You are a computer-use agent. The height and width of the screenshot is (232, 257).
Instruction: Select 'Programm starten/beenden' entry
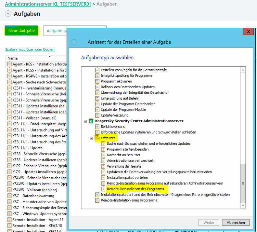(x=128, y=149)
